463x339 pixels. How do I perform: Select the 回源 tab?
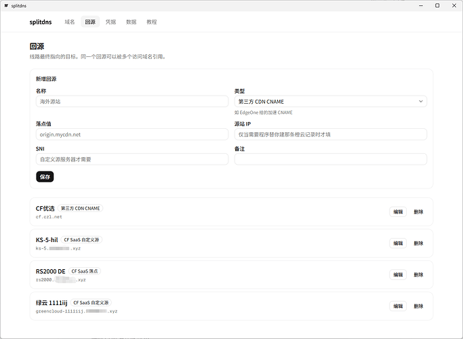(x=90, y=22)
